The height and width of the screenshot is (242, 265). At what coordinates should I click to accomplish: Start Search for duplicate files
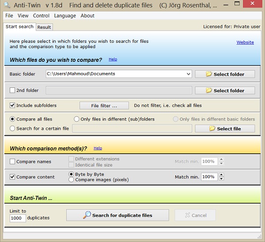[117, 215]
